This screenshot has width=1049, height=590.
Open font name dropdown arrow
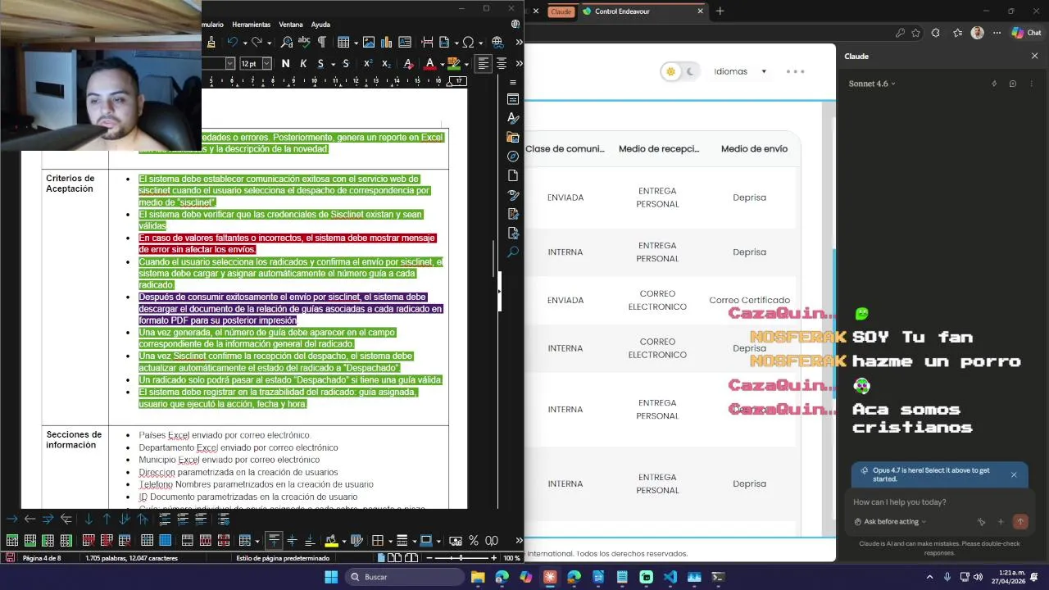[229, 64]
